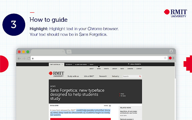Click the Sans Forgetica extension icon
Screen dimensions: 192x120
click(x=170, y=58)
